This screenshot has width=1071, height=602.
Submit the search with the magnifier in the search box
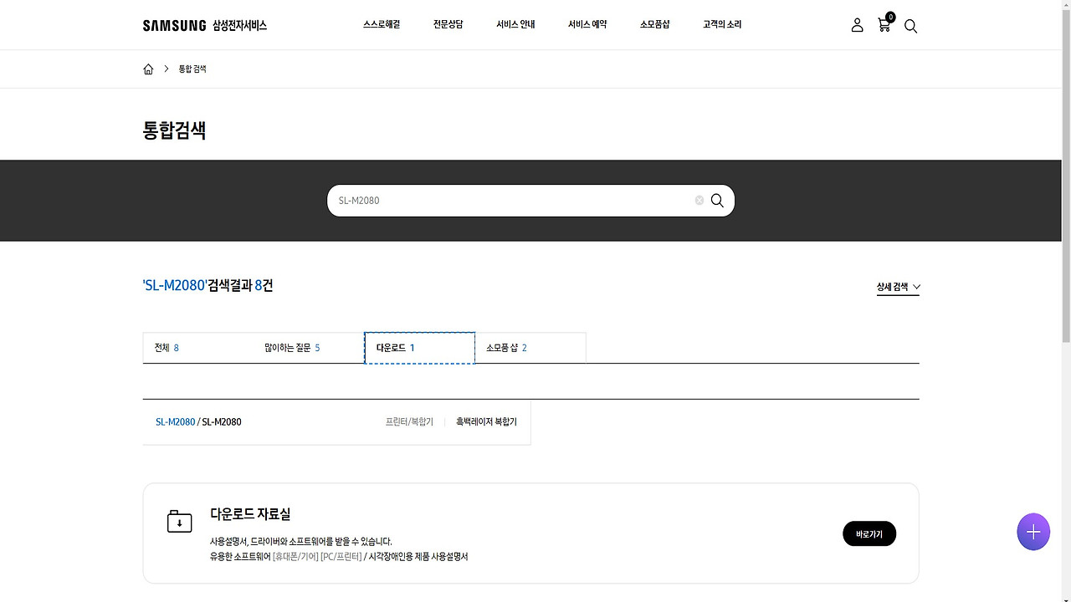717,200
